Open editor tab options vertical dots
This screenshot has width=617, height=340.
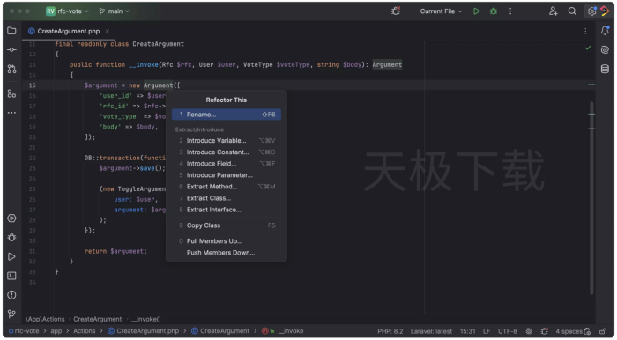(x=585, y=31)
